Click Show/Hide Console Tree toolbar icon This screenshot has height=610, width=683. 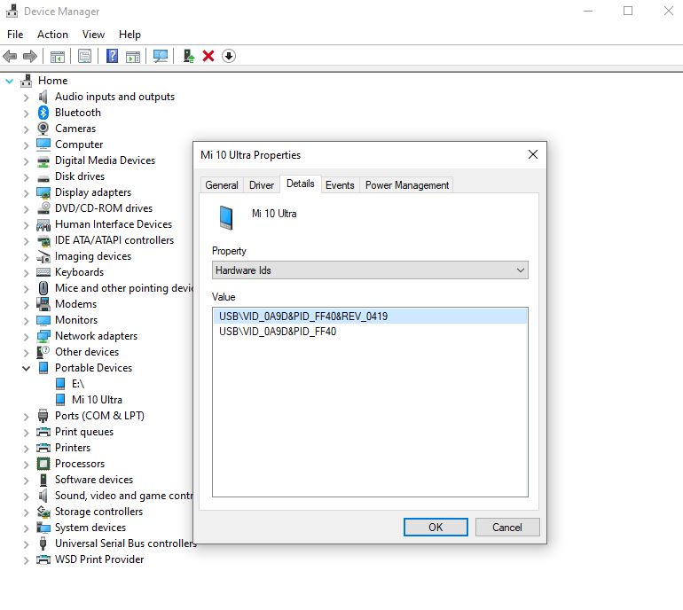[x=58, y=56]
